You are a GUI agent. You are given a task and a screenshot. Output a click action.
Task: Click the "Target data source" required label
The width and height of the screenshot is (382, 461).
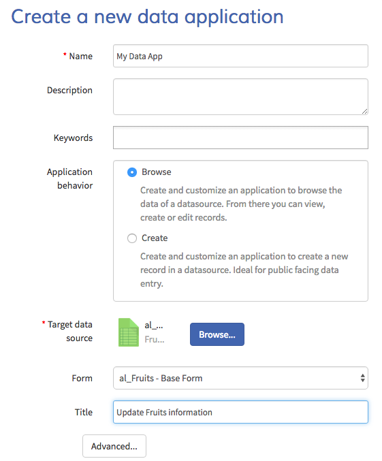[67, 332]
